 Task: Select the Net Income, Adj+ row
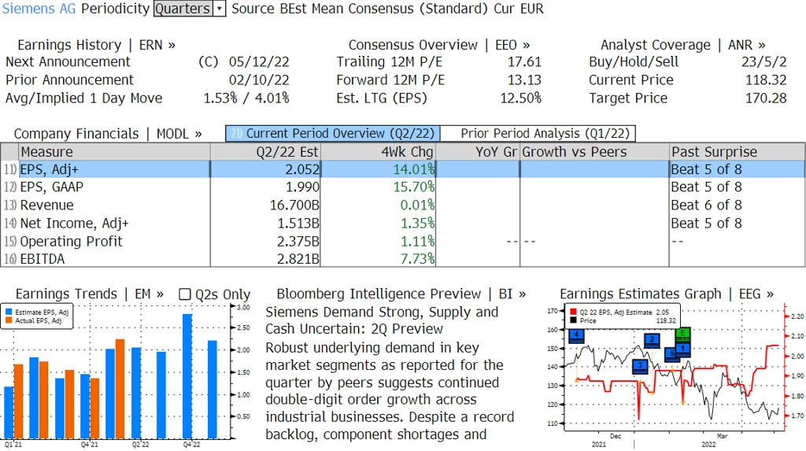pos(403,224)
